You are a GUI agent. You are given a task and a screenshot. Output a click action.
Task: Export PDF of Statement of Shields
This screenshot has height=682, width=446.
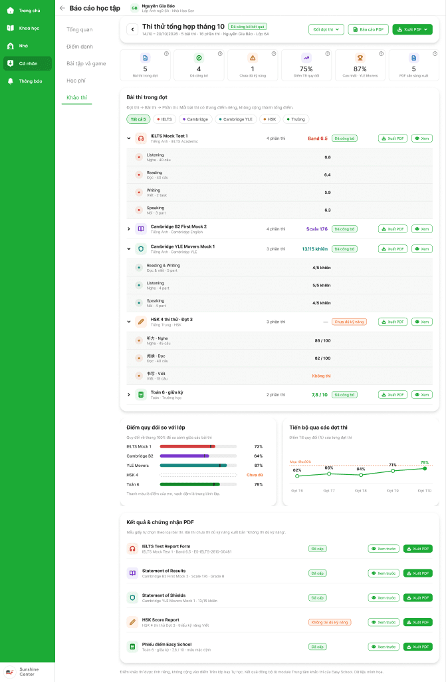point(418,597)
